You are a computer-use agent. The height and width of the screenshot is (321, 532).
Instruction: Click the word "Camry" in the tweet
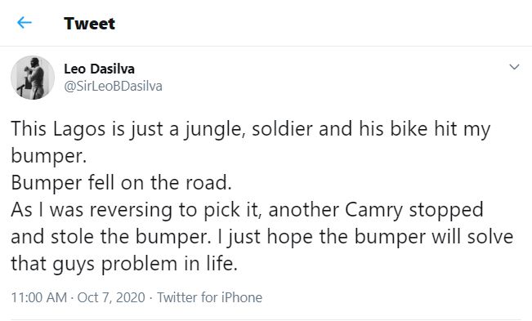point(373,211)
